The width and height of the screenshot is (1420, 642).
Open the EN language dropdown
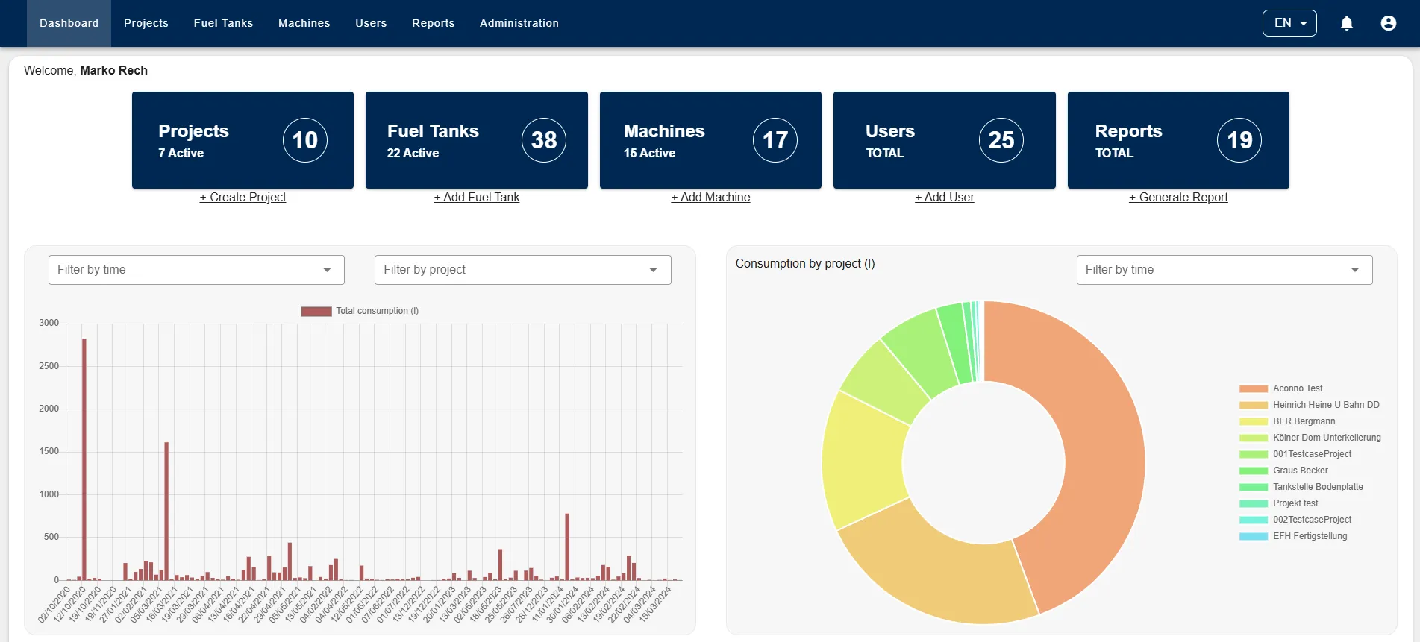[1289, 23]
